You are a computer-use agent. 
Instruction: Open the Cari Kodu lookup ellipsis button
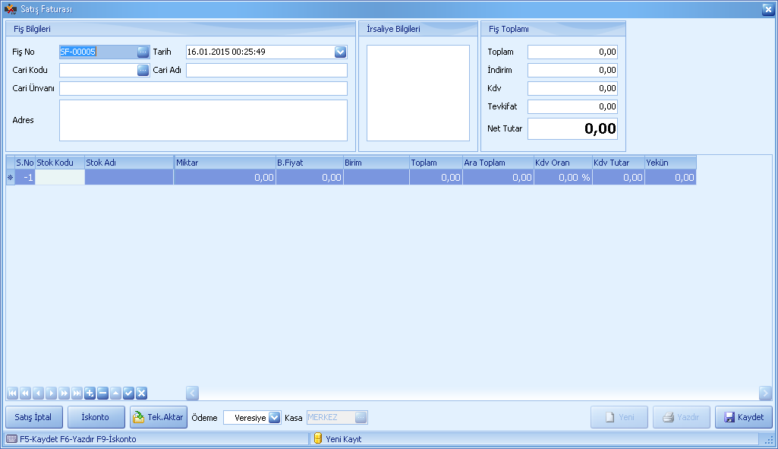tap(143, 71)
